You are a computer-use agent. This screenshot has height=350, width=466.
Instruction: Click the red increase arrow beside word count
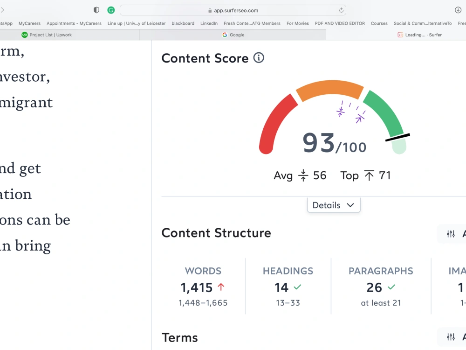[x=222, y=287]
